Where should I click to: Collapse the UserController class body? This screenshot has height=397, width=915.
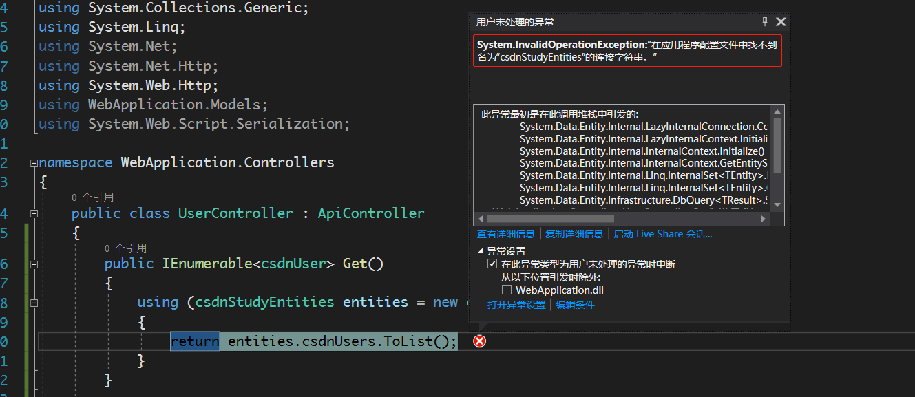point(34,213)
